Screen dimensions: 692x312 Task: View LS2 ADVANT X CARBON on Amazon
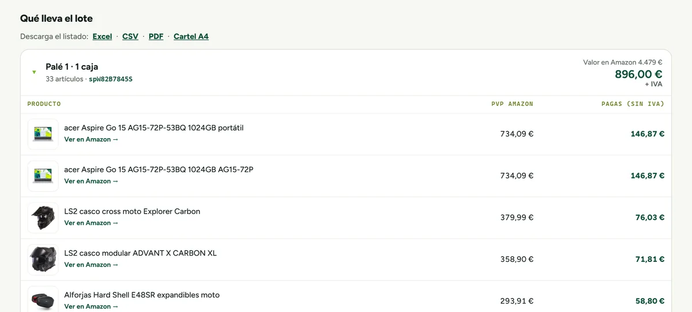click(x=91, y=265)
